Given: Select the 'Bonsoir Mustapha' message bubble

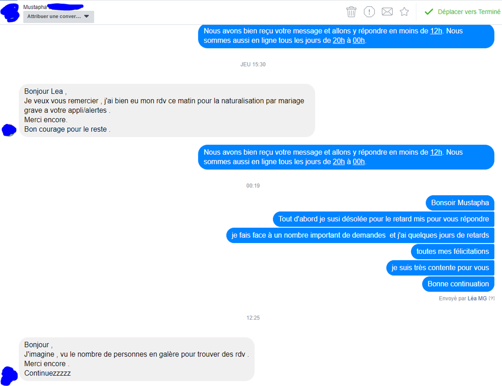Looking at the screenshot, I should [x=460, y=203].
